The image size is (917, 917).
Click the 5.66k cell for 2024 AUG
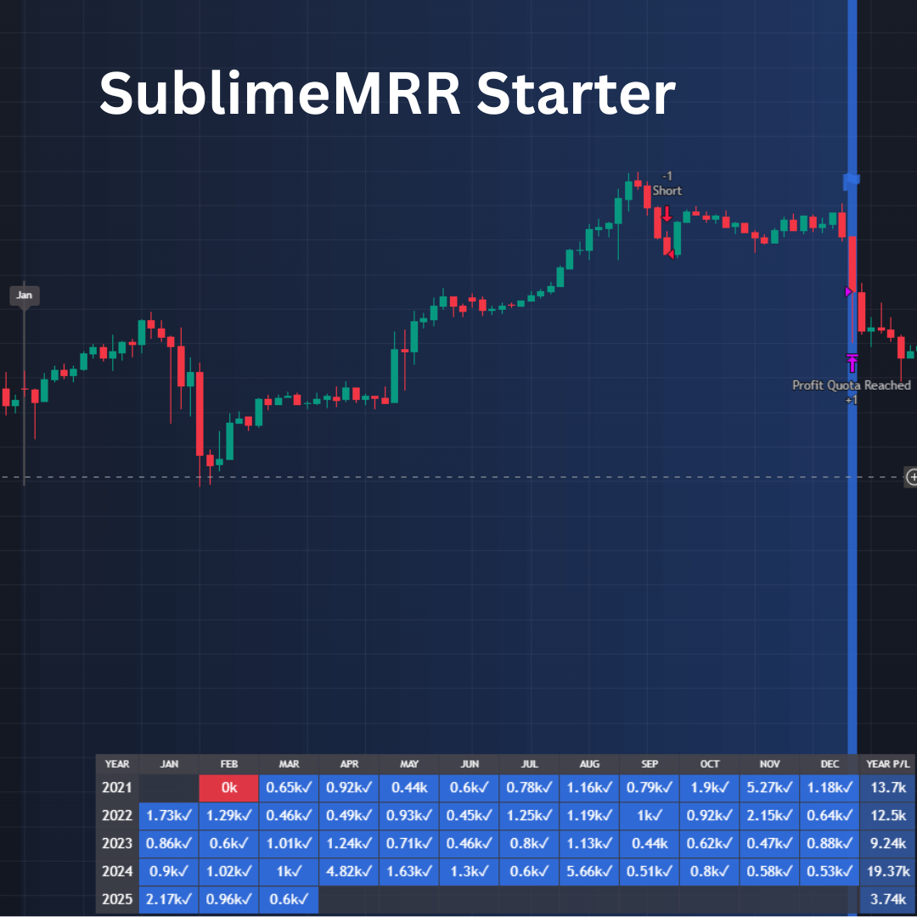pos(589,871)
